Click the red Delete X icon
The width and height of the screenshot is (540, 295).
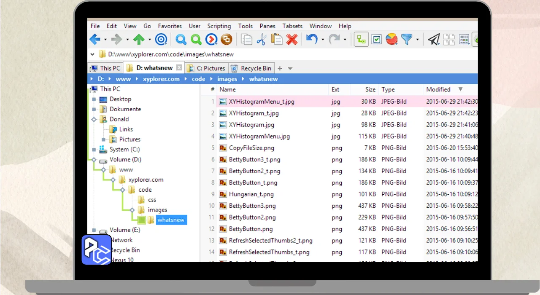[292, 40]
